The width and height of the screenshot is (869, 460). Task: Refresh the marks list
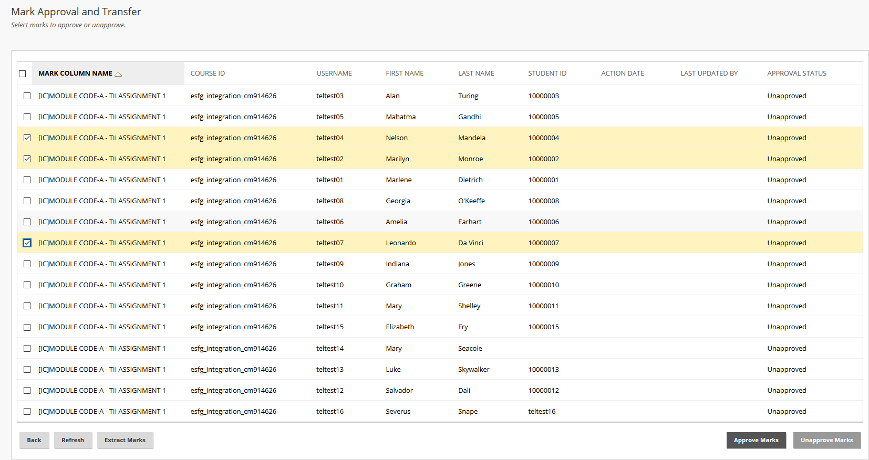[x=73, y=441]
